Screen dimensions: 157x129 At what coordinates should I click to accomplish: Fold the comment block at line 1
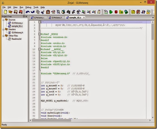pyautogui.click(x=40, y=22)
